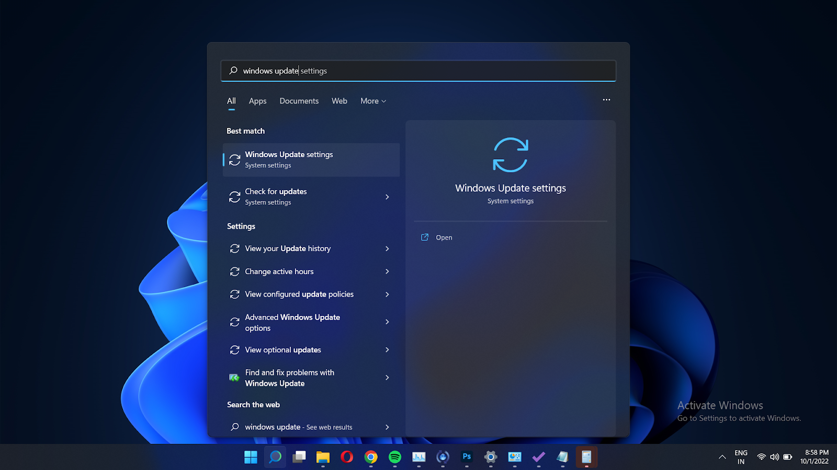Image resolution: width=837 pixels, height=470 pixels.
Task: Open Wi-Fi network status in the system tray
Action: point(762,457)
